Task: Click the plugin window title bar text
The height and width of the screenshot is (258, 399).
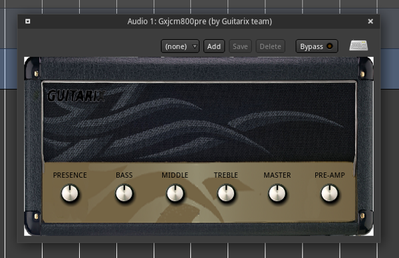Action: (x=199, y=22)
